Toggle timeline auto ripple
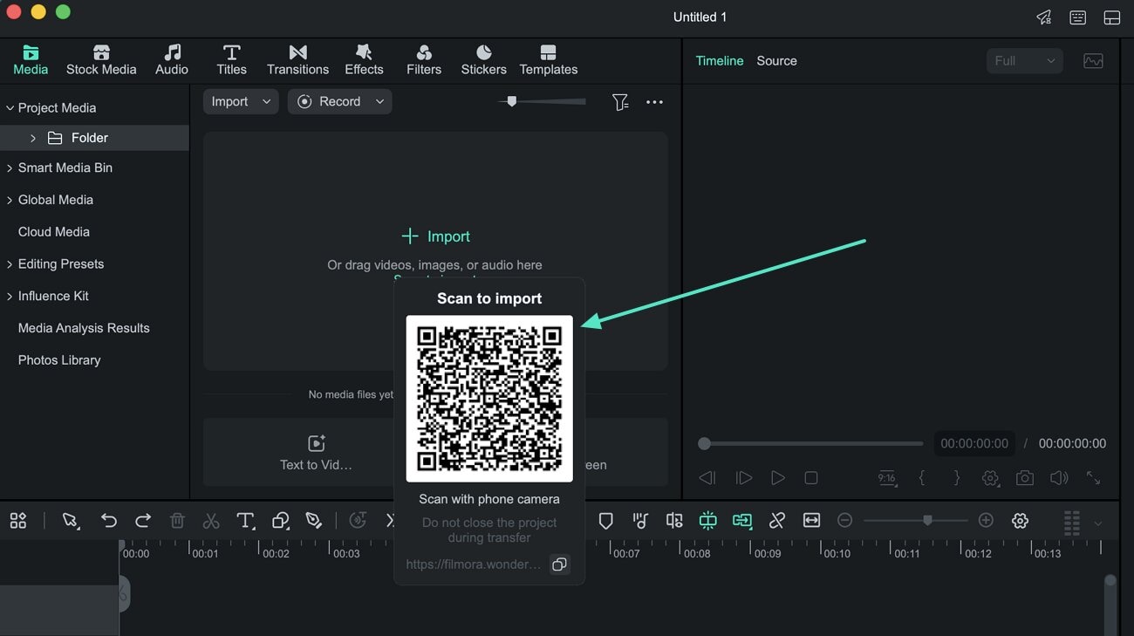The width and height of the screenshot is (1134, 636). tap(707, 521)
